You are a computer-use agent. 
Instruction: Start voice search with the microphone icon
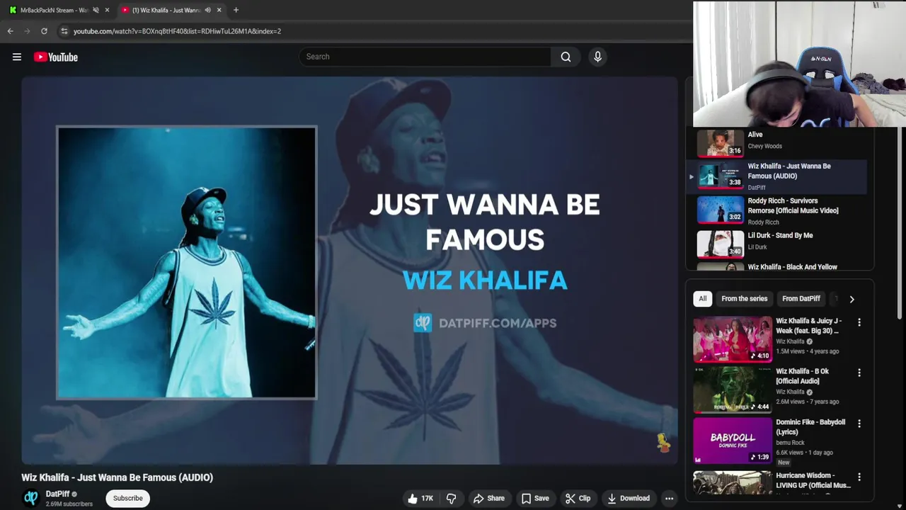click(x=597, y=57)
